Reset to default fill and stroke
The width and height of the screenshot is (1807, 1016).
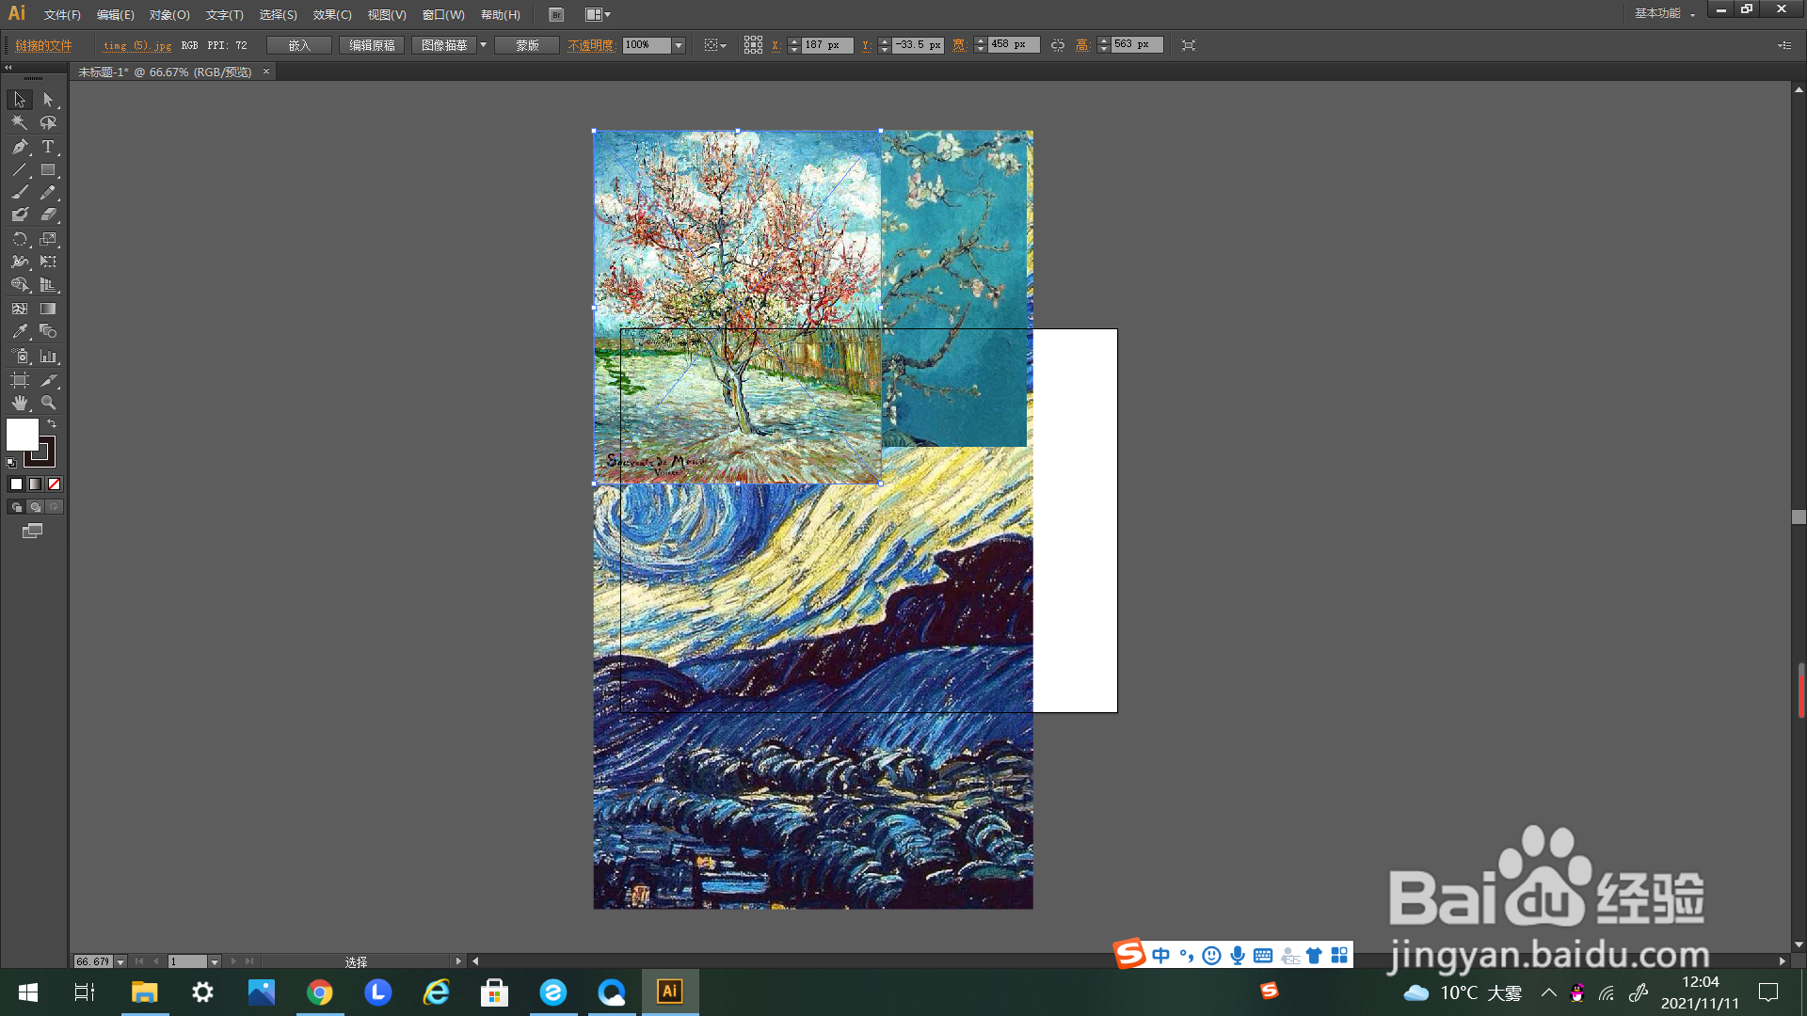(11, 463)
